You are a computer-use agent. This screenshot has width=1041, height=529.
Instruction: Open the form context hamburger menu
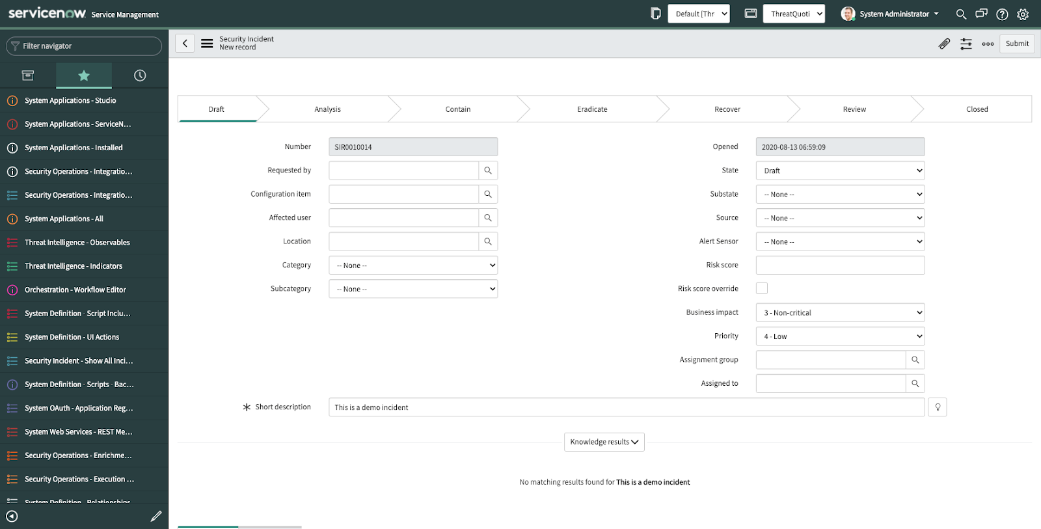(207, 44)
